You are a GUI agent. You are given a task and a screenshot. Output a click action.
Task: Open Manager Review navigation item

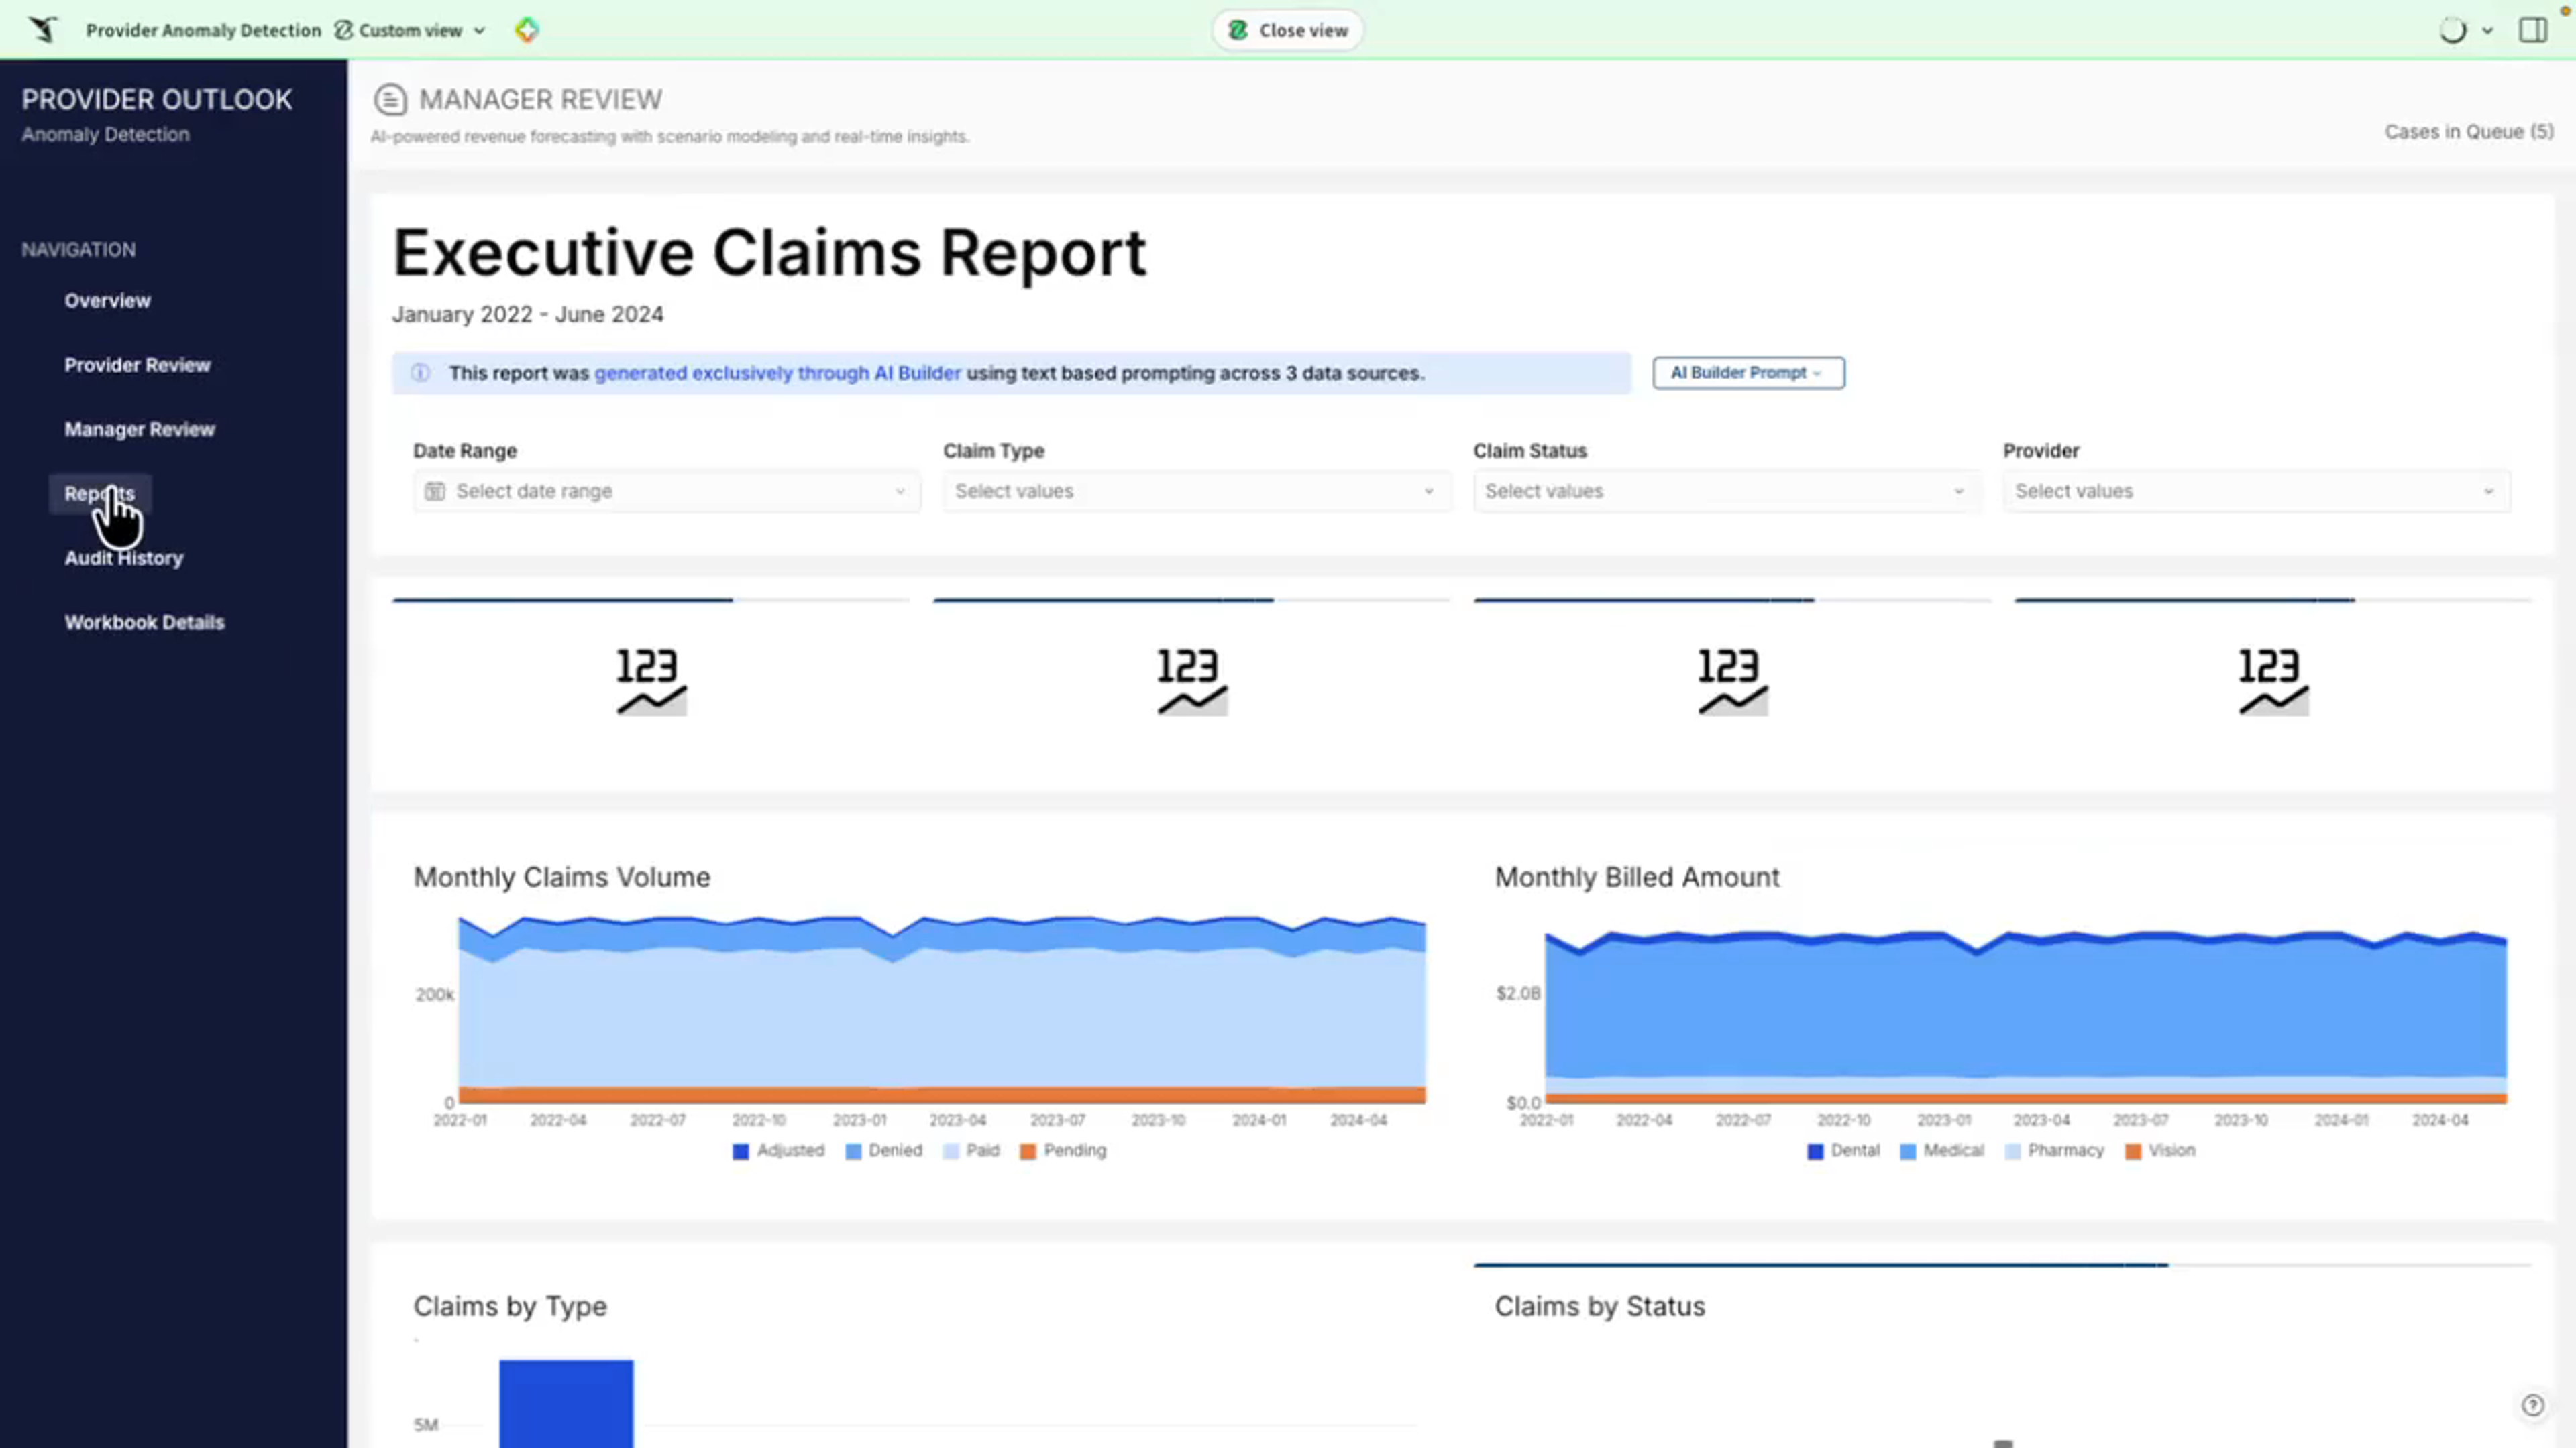coord(140,429)
